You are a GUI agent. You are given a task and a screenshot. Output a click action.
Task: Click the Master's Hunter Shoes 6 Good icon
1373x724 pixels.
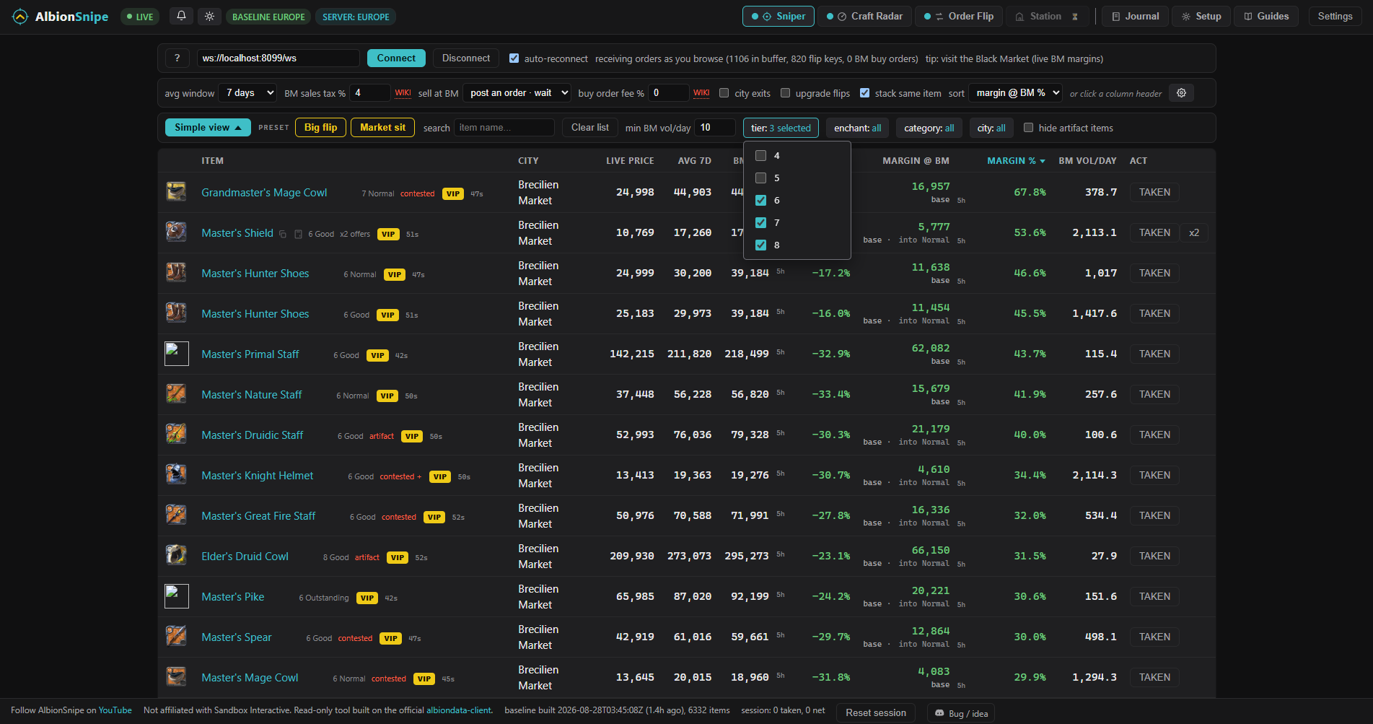(176, 313)
